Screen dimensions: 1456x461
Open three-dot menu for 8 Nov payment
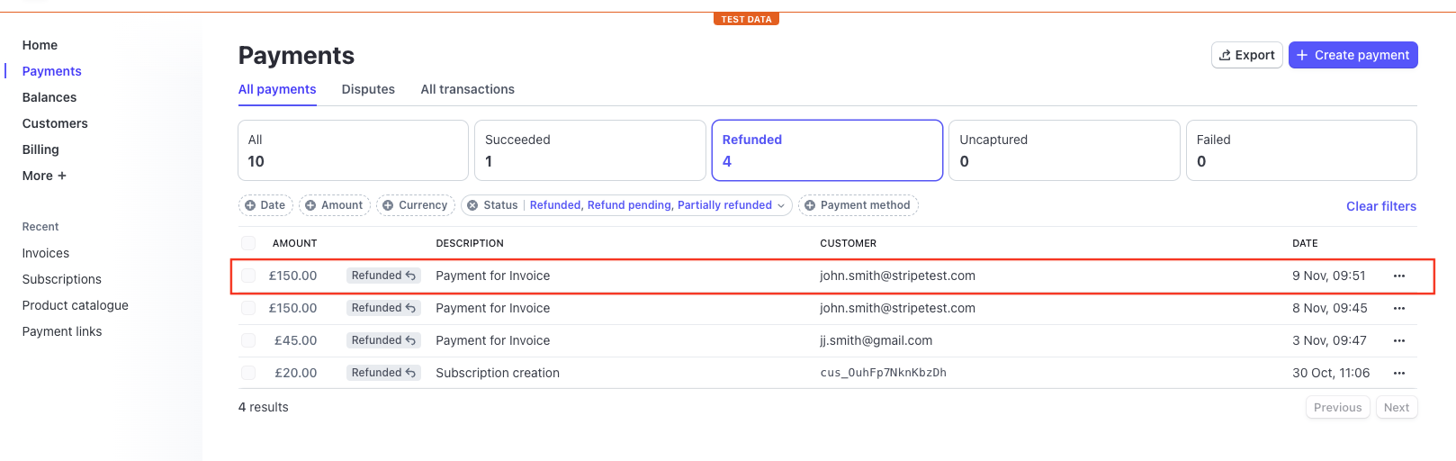click(1398, 309)
